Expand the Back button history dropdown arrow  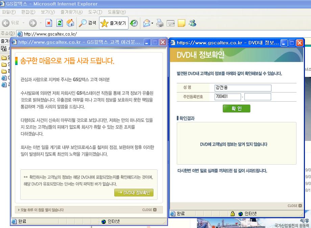(23, 23)
